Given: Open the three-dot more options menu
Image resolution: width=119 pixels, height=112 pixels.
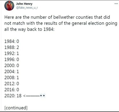Looking at the screenshot, I should (x=116, y=4).
